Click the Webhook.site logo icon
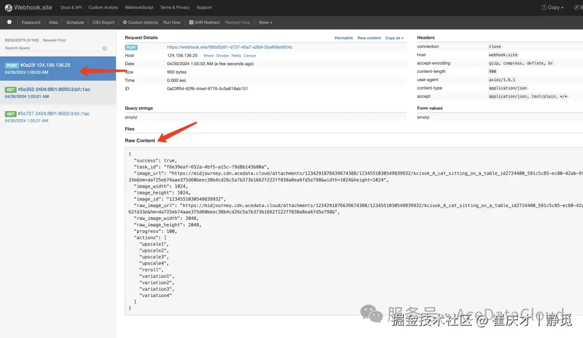 coord(9,8)
